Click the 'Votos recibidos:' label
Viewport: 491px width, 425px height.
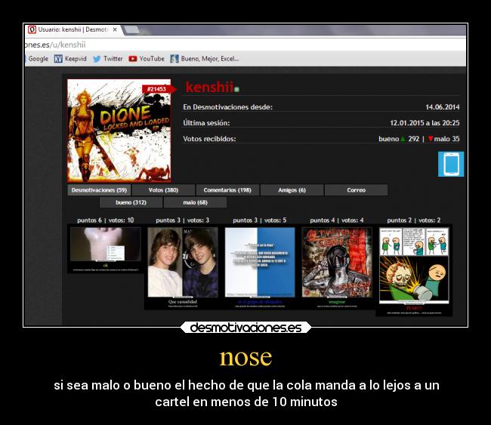pyautogui.click(x=209, y=139)
